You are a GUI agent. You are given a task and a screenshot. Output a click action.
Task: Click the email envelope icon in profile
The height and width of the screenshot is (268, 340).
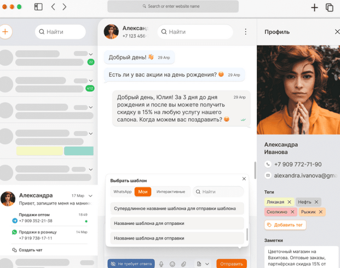pyautogui.click(x=268, y=175)
